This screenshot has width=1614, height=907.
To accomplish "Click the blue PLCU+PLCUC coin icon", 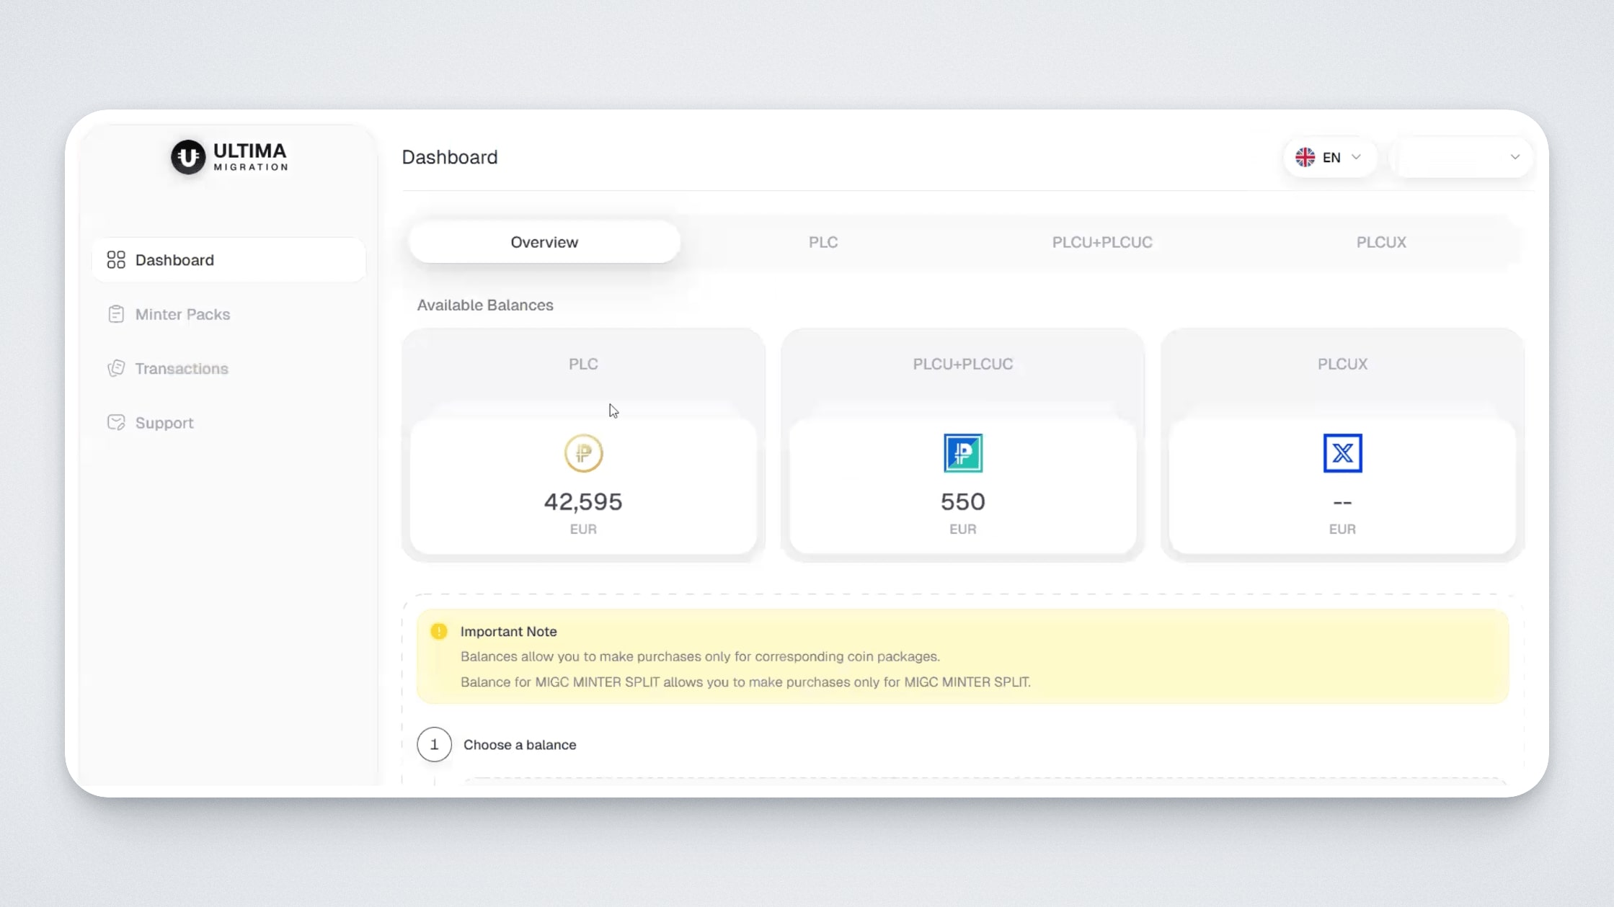I will 963,453.
